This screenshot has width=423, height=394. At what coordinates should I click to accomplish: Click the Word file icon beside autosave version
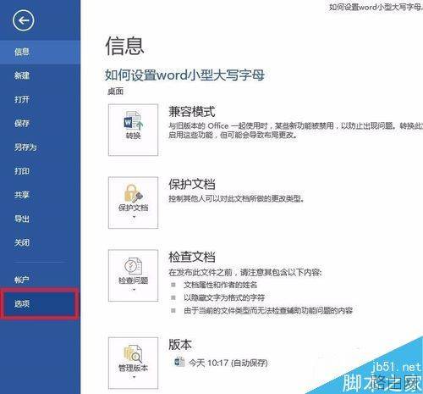(179, 362)
